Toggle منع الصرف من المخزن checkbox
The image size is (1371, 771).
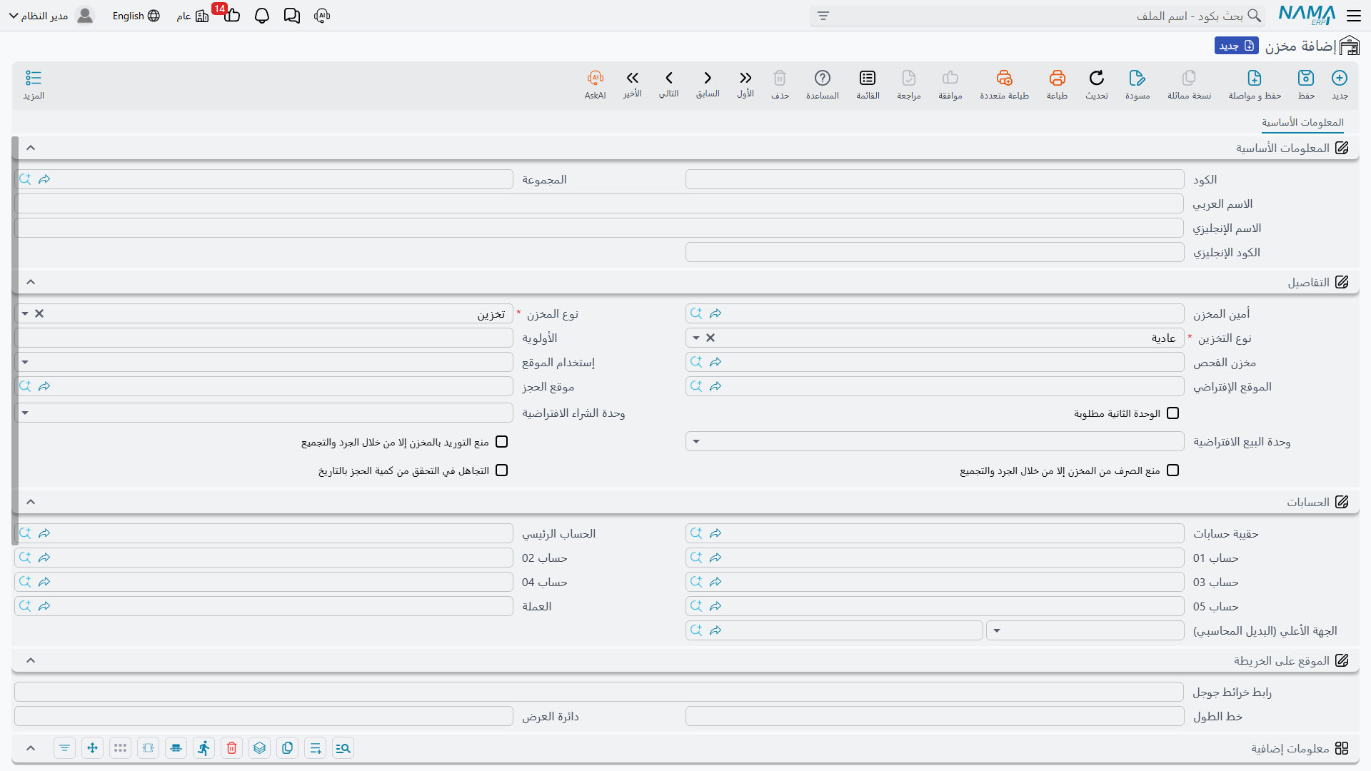[1172, 470]
